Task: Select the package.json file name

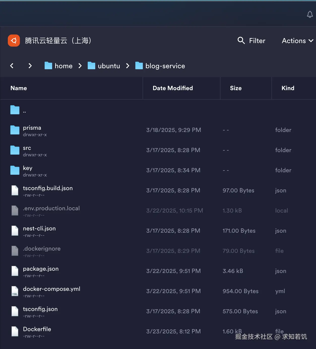Action: 41,269
